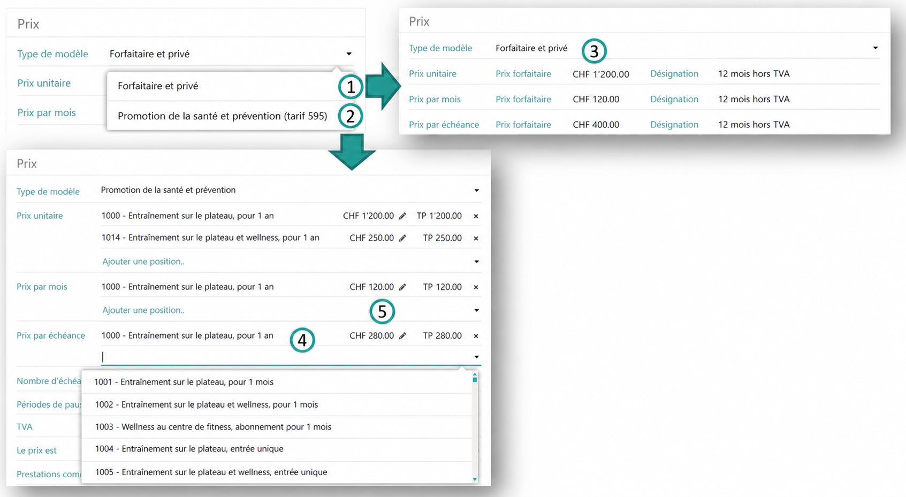
Task: Edit the CHF 1'200.00 price of position 1000 via pencil
Action: [402, 216]
